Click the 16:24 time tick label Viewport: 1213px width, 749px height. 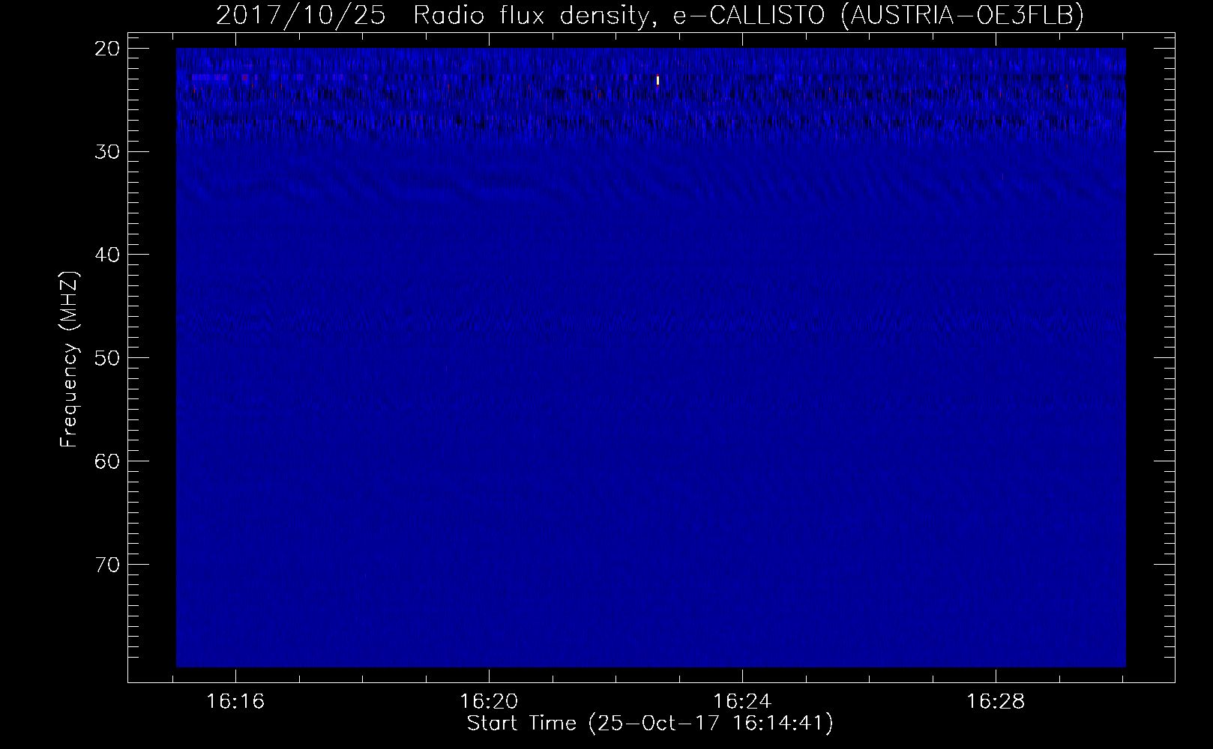pos(742,702)
